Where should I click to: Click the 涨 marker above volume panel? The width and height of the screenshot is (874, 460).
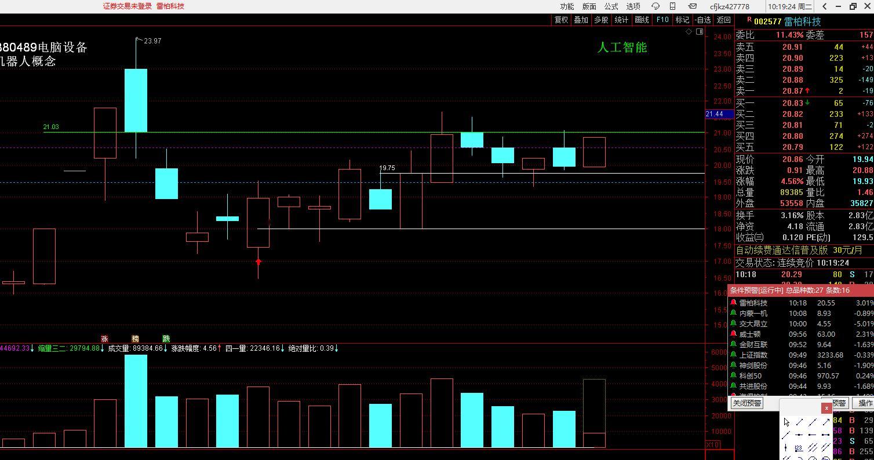click(104, 339)
